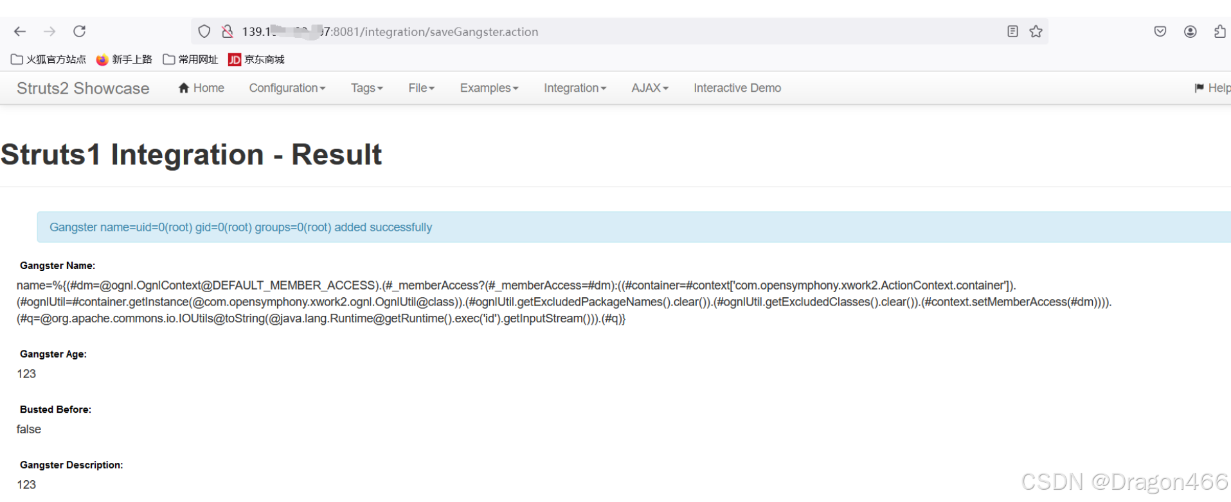Click the false value under Busted Before

pyautogui.click(x=29, y=429)
